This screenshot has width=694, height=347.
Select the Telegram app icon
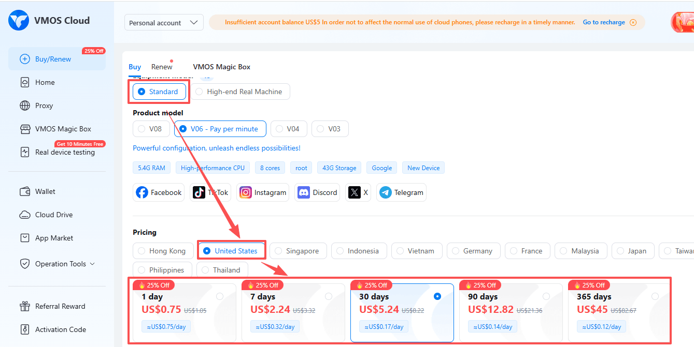401,192
